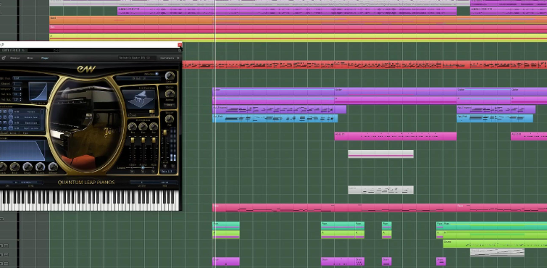The image size is (547, 268).
Task: Open the reverb preset hall dropdown
Action: (x=139, y=78)
